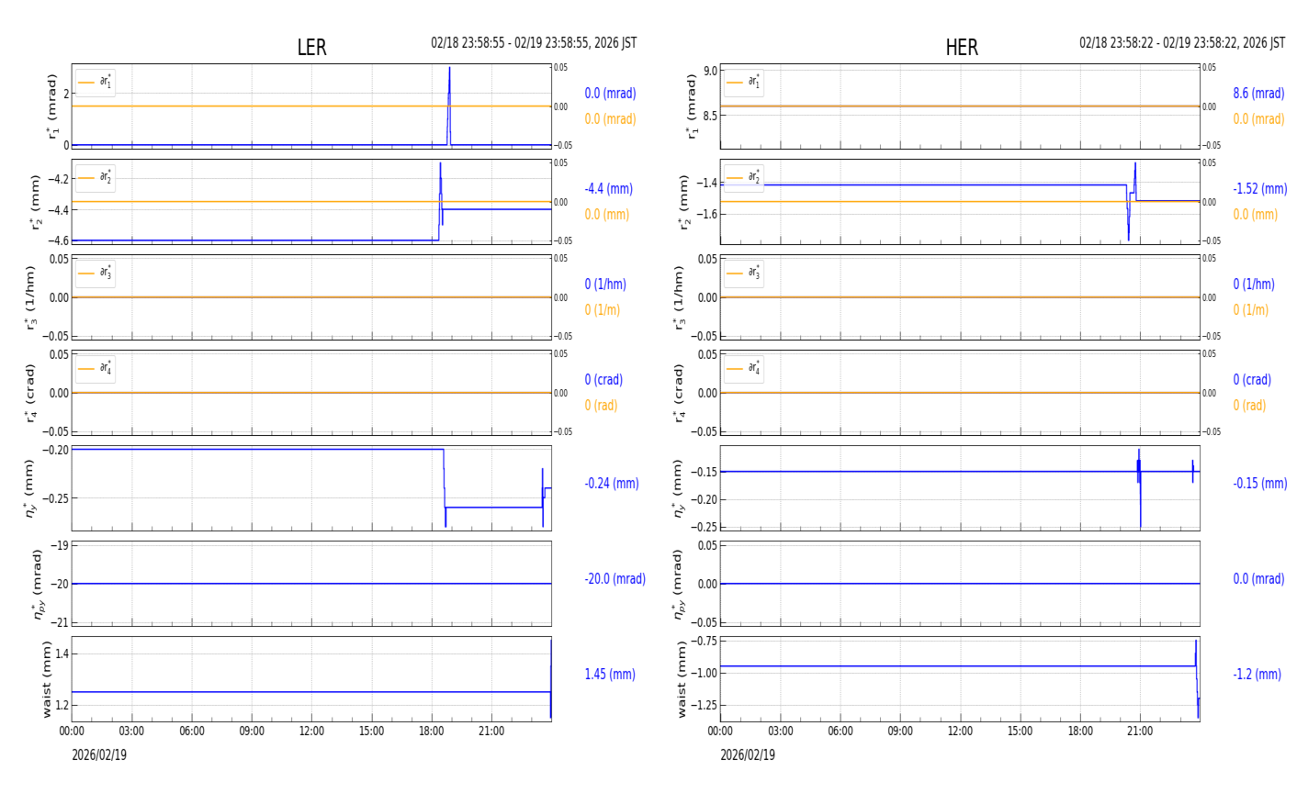Click the "-4.4 (mm)" value for LER r2*
This screenshot has height=793, width=1297.
tap(608, 189)
